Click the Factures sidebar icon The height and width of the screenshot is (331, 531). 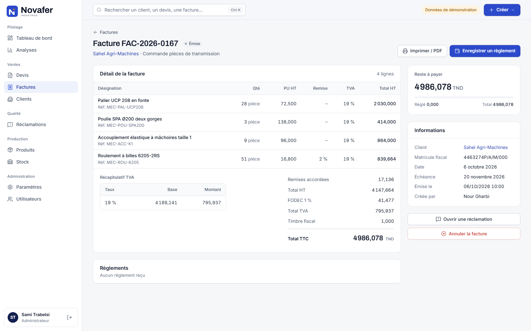click(x=10, y=87)
